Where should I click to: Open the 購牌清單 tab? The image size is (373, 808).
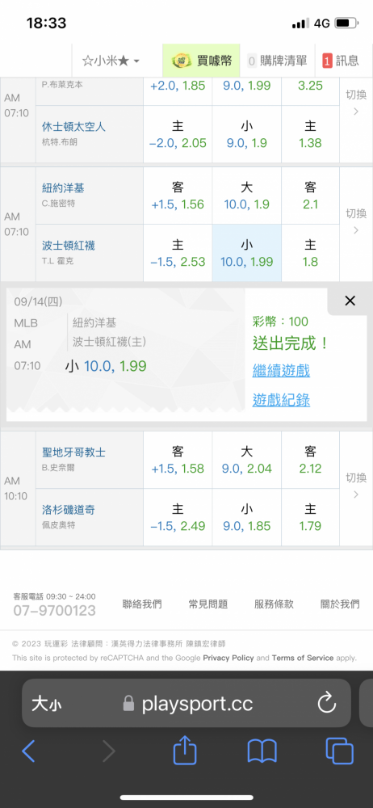[x=278, y=61]
